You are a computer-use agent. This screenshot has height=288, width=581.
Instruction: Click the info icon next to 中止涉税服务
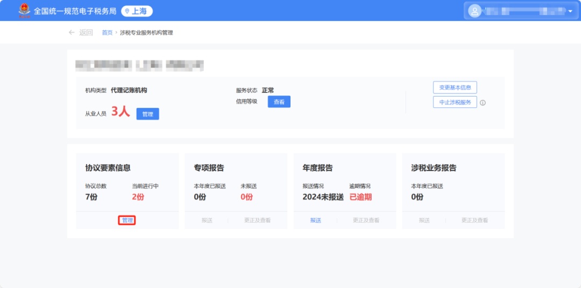[483, 103]
